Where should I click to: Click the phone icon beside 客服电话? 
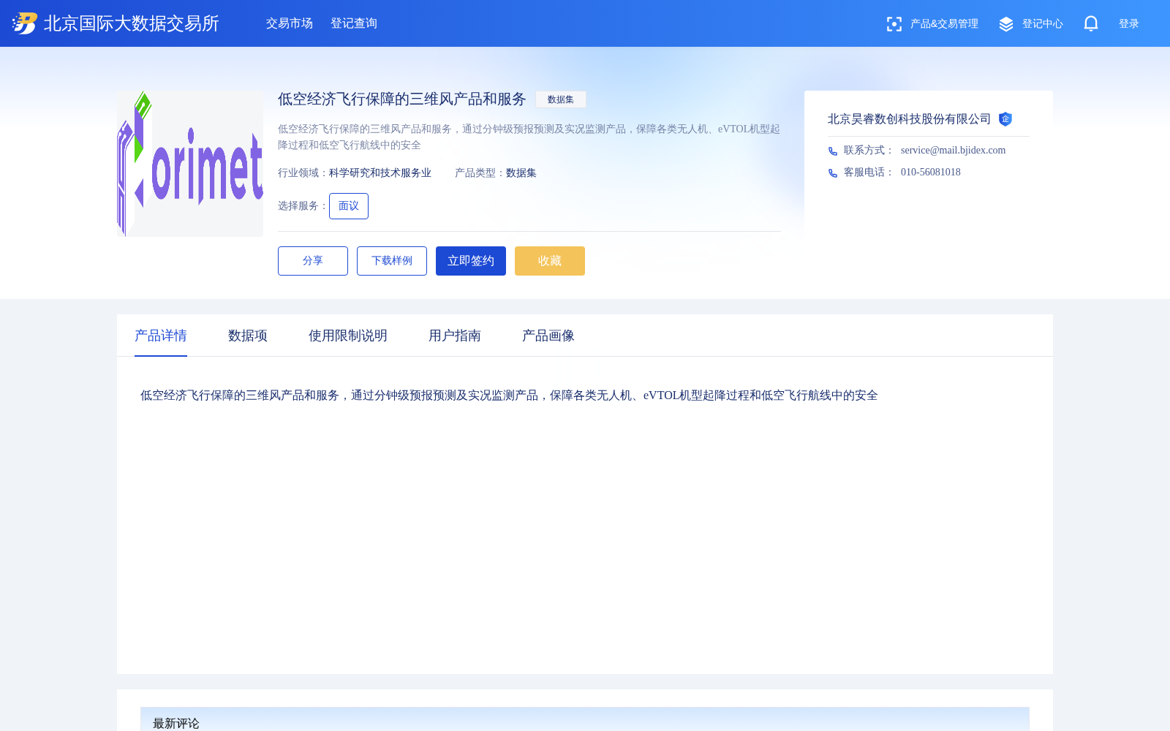(833, 173)
